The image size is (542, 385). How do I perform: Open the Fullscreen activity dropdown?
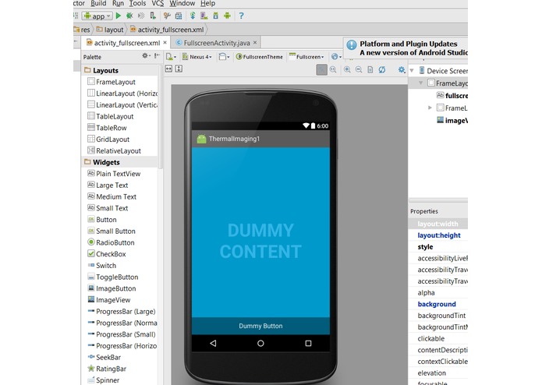(306, 57)
